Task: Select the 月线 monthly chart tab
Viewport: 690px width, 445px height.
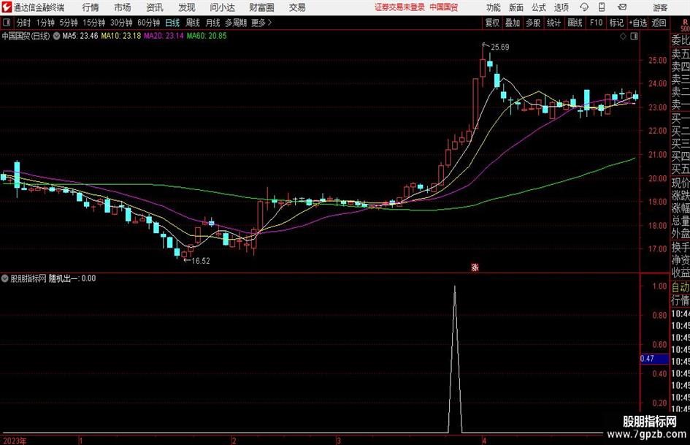Action: pos(212,23)
